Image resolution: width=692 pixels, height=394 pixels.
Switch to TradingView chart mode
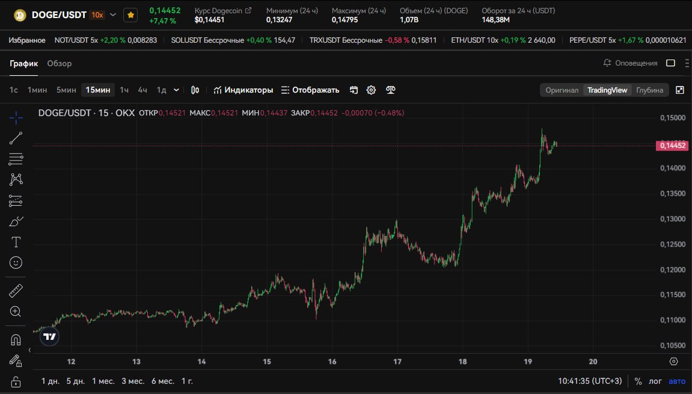[607, 90]
